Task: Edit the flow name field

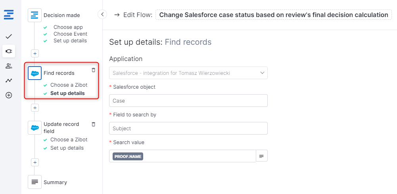Action: point(273,15)
